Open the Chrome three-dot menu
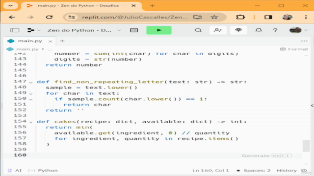The height and width of the screenshot is (176, 314). 306,17
